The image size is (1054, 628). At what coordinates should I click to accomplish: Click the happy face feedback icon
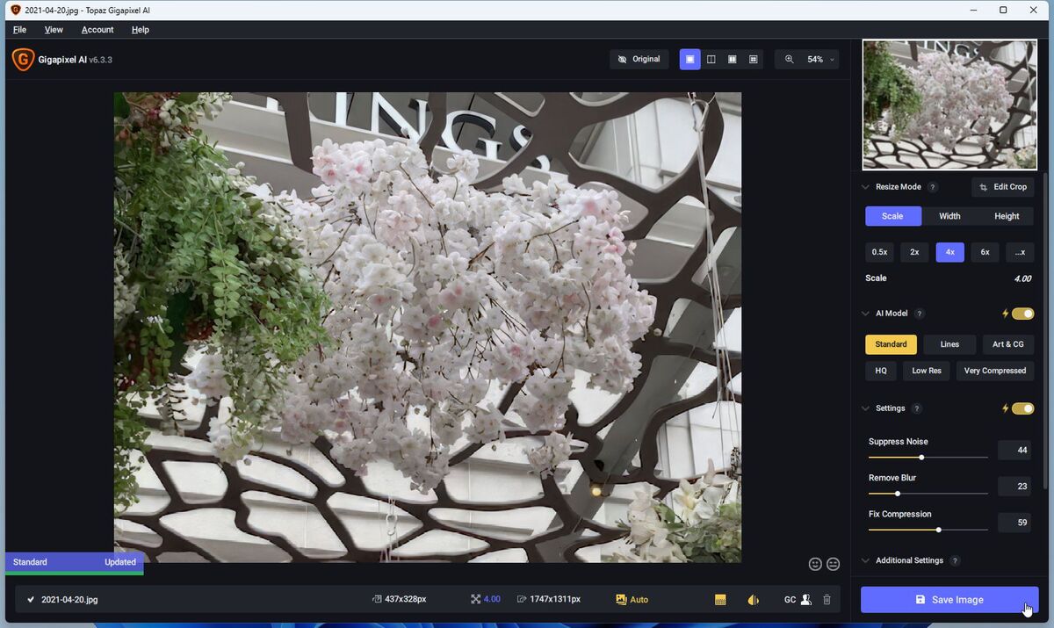[x=815, y=564]
